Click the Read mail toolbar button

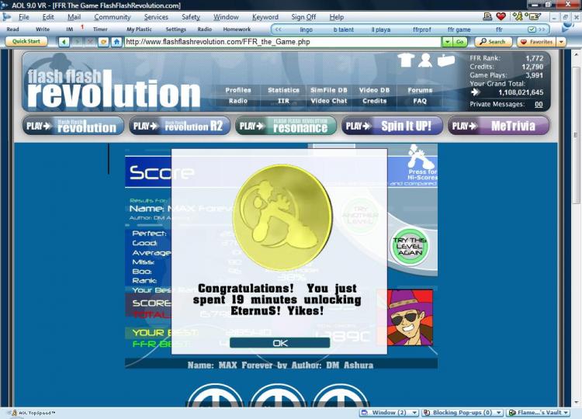(12, 29)
